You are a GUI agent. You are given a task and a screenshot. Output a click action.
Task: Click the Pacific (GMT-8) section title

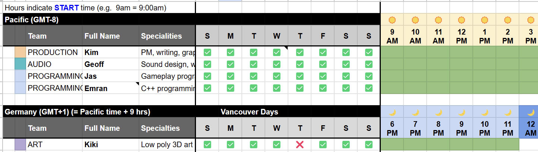click(x=32, y=20)
